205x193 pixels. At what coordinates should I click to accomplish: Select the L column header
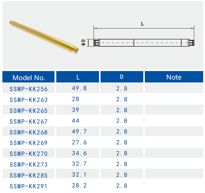click(x=78, y=77)
